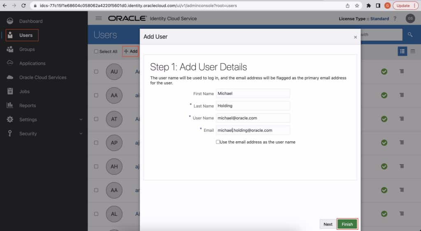Click the Jobs clipboard icon
This screenshot has height=231, width=421.
10,91
